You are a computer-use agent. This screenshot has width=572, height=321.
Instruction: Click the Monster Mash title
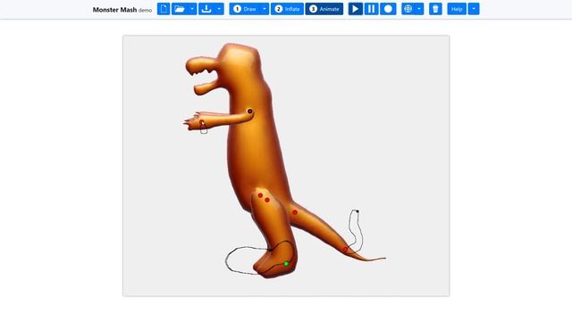pos(114,10)
